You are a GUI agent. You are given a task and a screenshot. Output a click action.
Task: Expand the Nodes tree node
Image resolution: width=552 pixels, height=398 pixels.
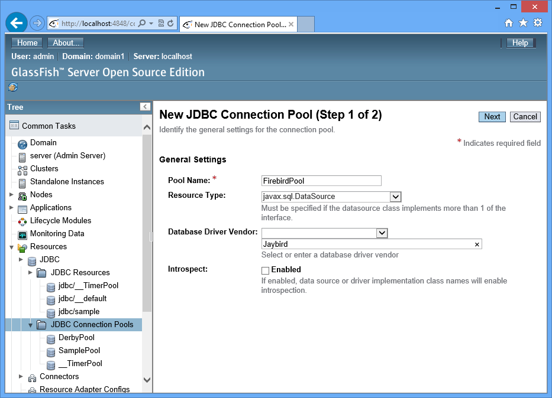pyautogui.click(x=12, y=194)
